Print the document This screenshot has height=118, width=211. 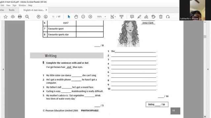click(x=20, y=17)
